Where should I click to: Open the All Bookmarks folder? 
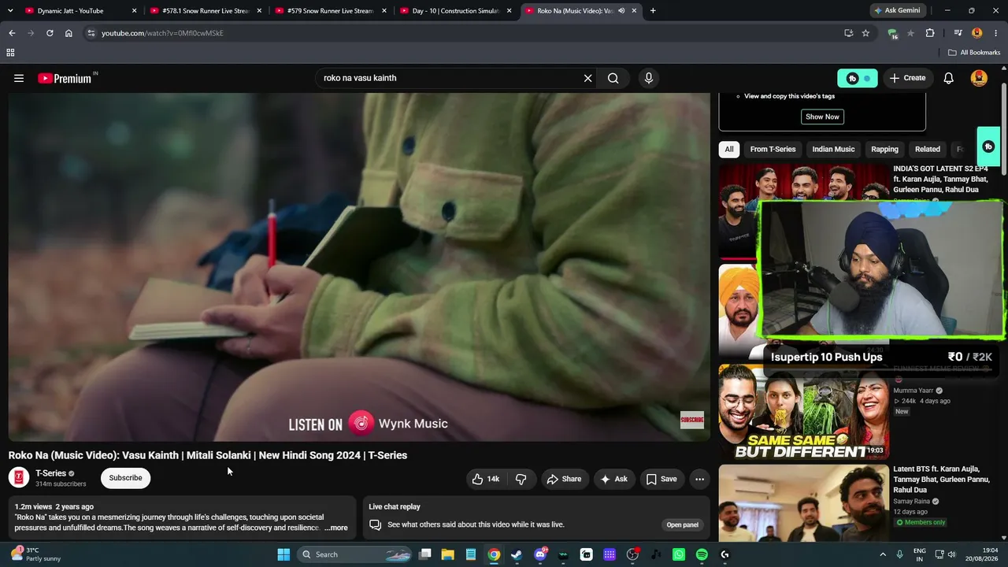point(974,53)
